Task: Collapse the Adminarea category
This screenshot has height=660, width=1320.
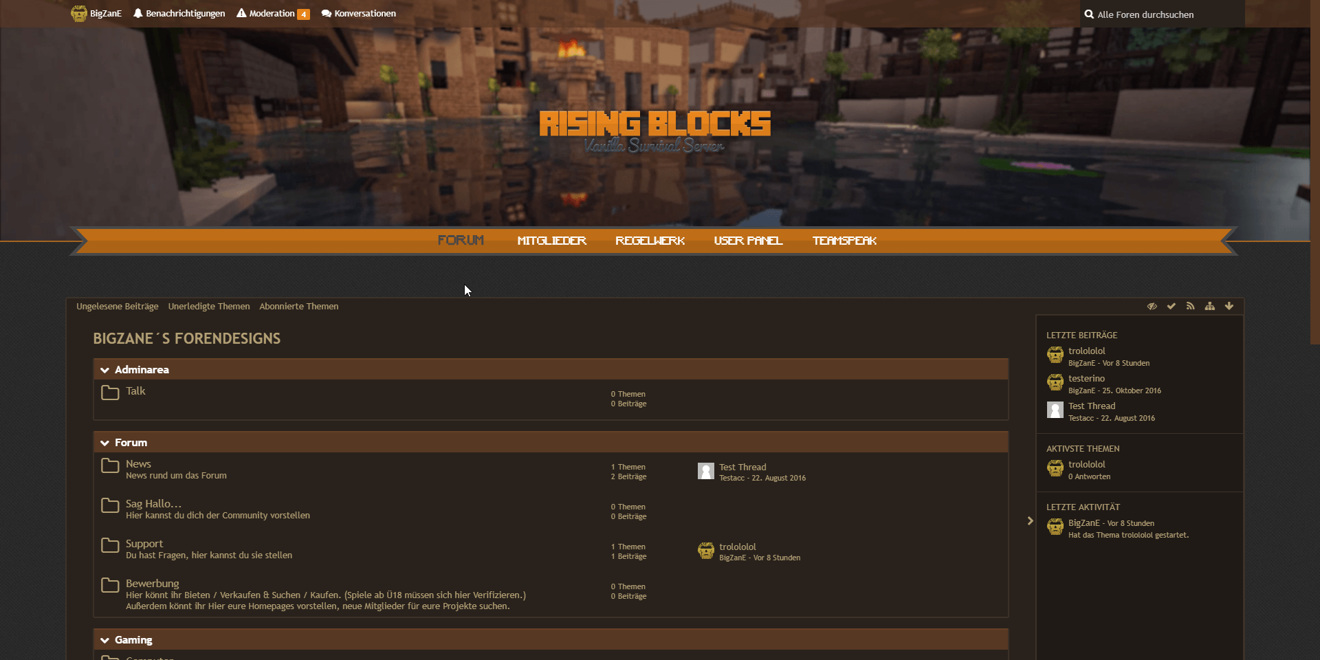Action: pos(104,370)
